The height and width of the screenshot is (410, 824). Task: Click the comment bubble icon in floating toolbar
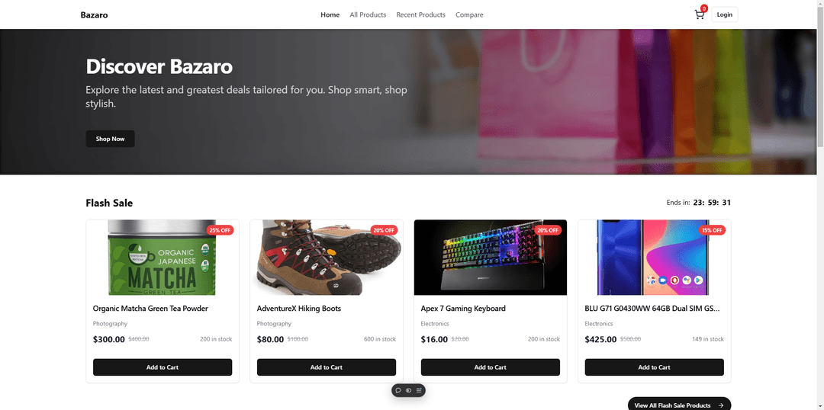pos(398,391)
